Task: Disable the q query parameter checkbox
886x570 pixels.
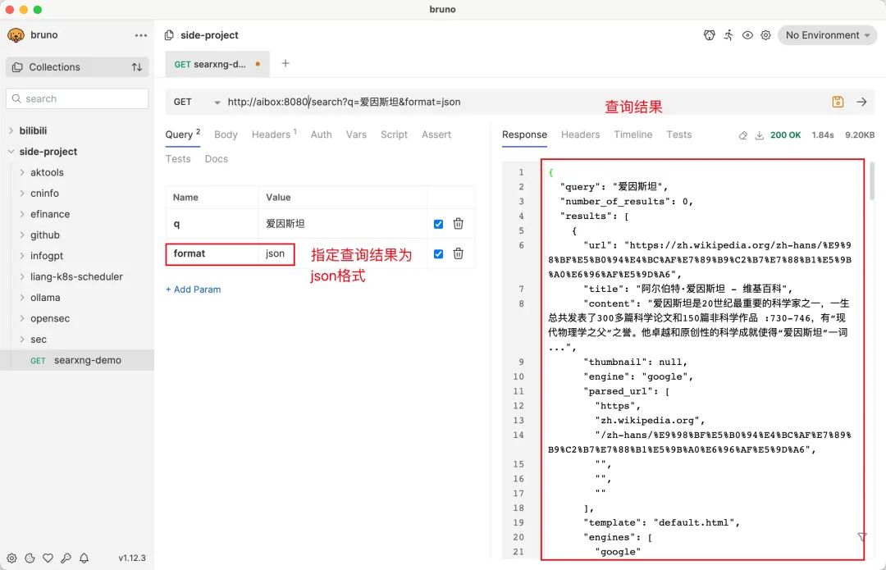Action: coord(438,223)
